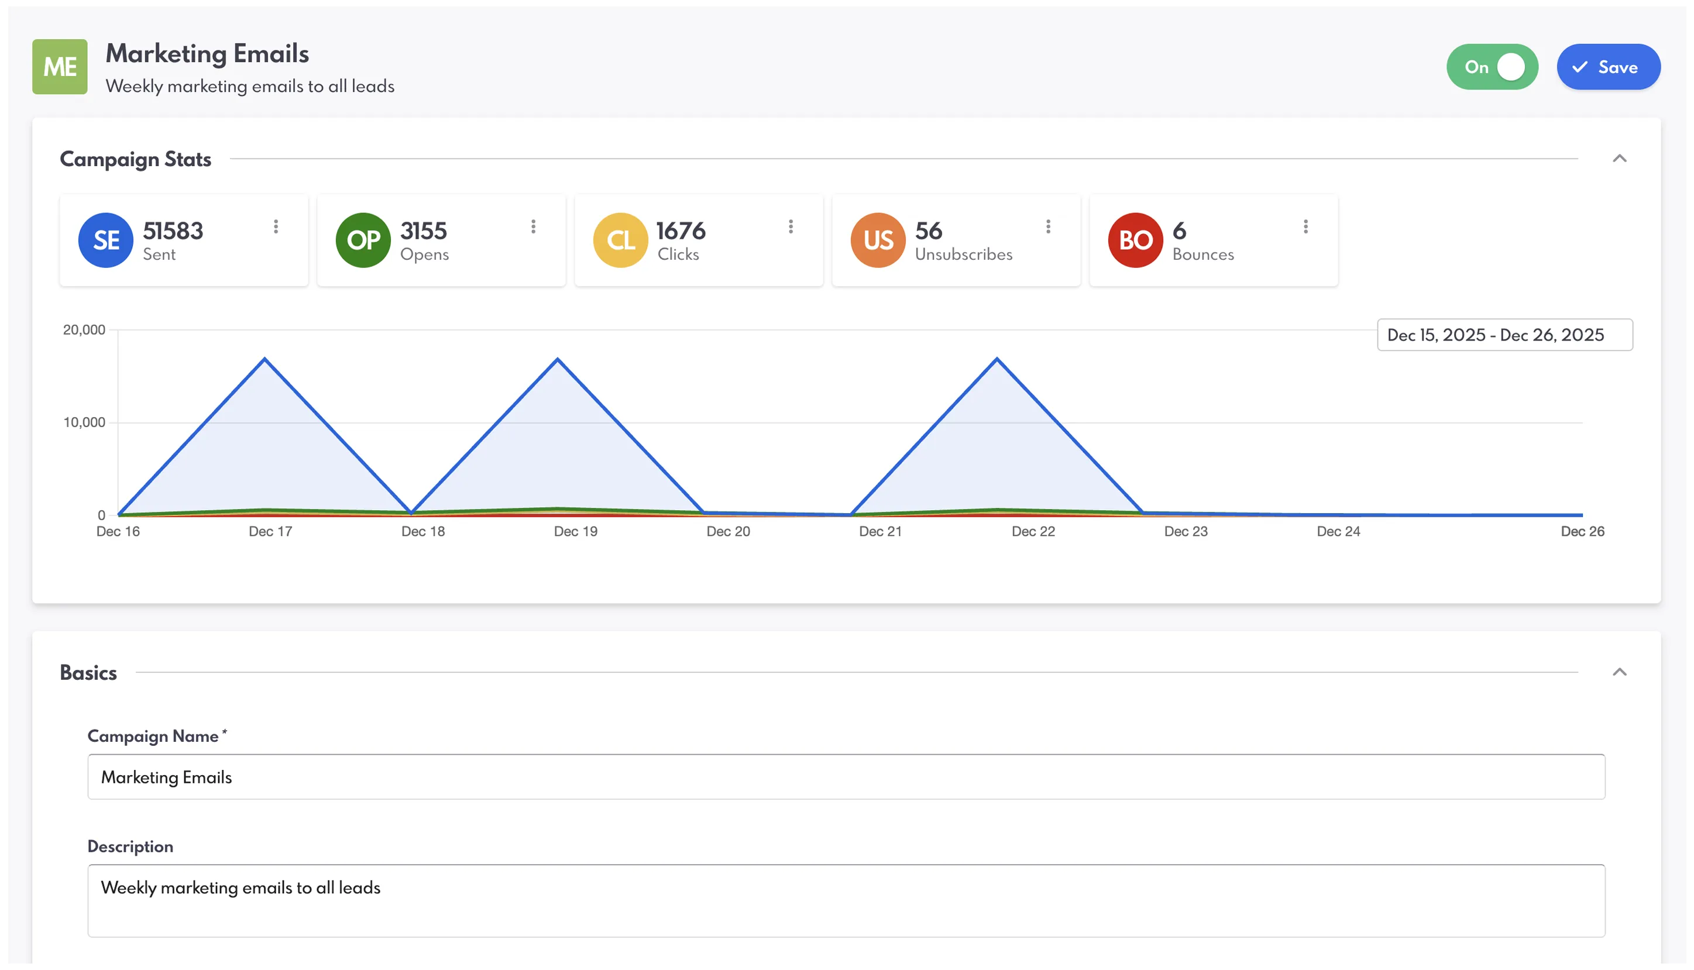Open three-dot menu on Bounces card
This screenshot has width=1694, height=970.
point(1305,226)
